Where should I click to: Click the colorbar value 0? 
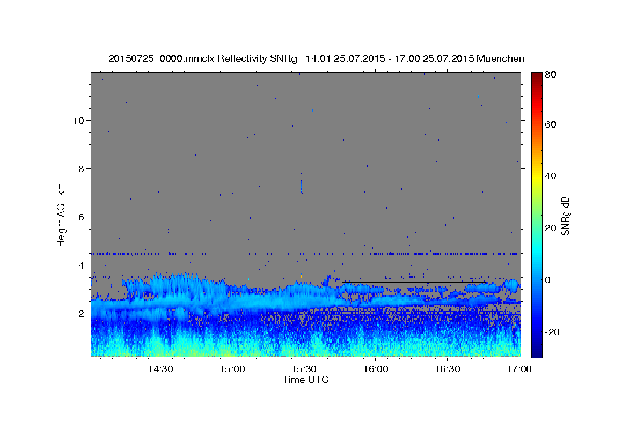coord(548,280)
